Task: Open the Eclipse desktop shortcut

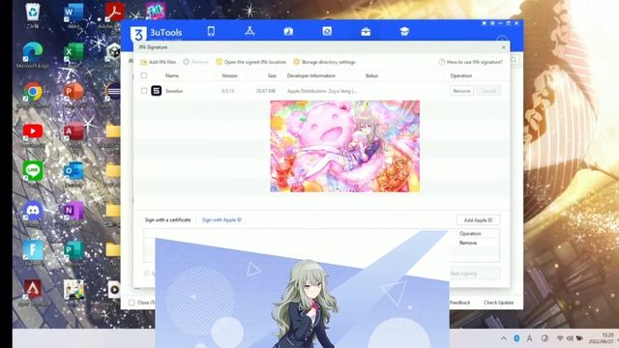Action: 113,95
